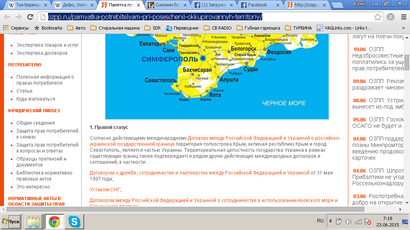Open the 09.06 ОЗПП news item
The height and width of the screenshot is (230, 410).
[378, 85]
